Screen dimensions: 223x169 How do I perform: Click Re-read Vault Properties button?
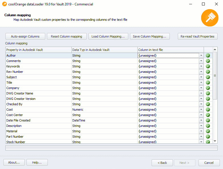[x=197, y=36]
